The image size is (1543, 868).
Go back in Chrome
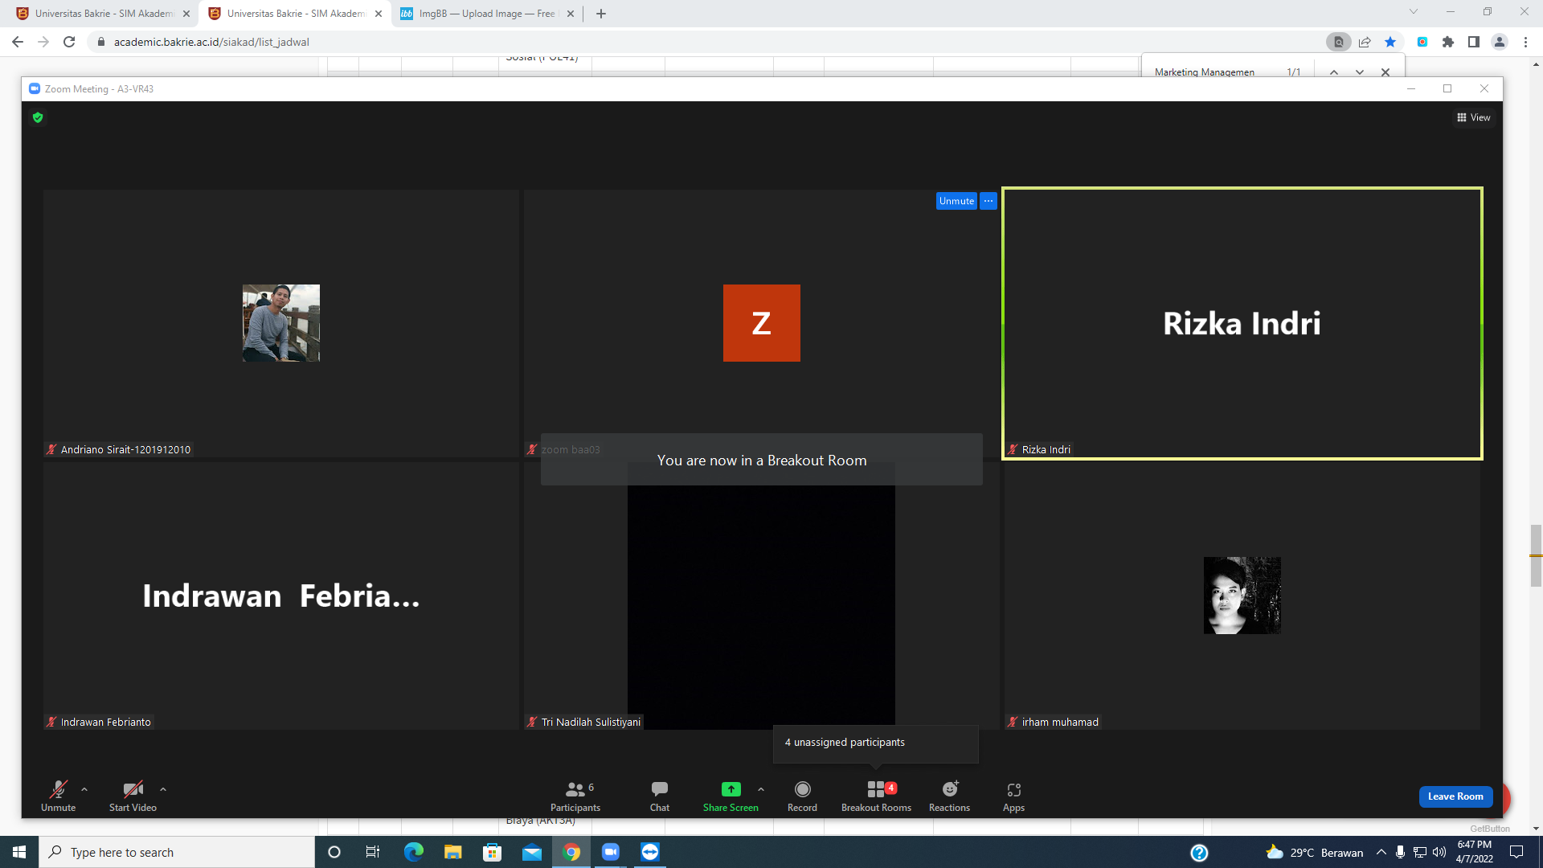click(18, 42)
